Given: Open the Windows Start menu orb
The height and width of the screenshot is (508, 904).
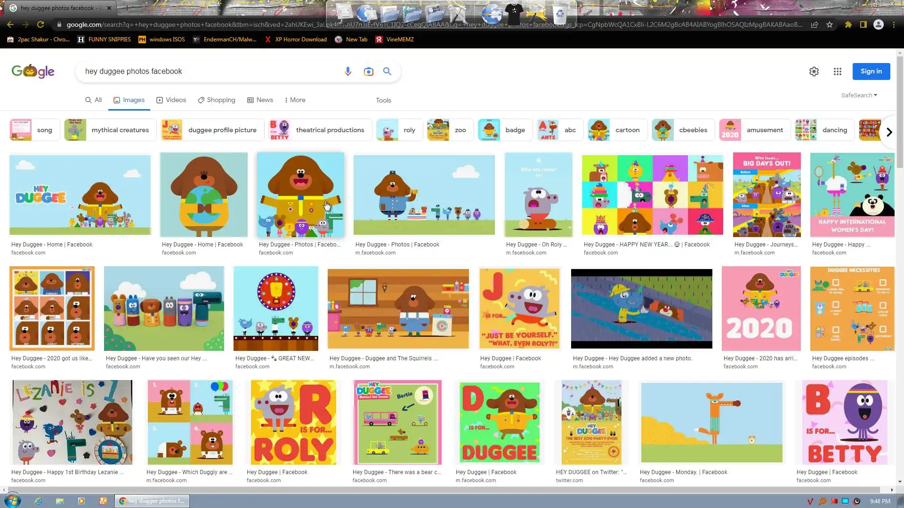Looking at the screenshot, I should click(12, 500).
